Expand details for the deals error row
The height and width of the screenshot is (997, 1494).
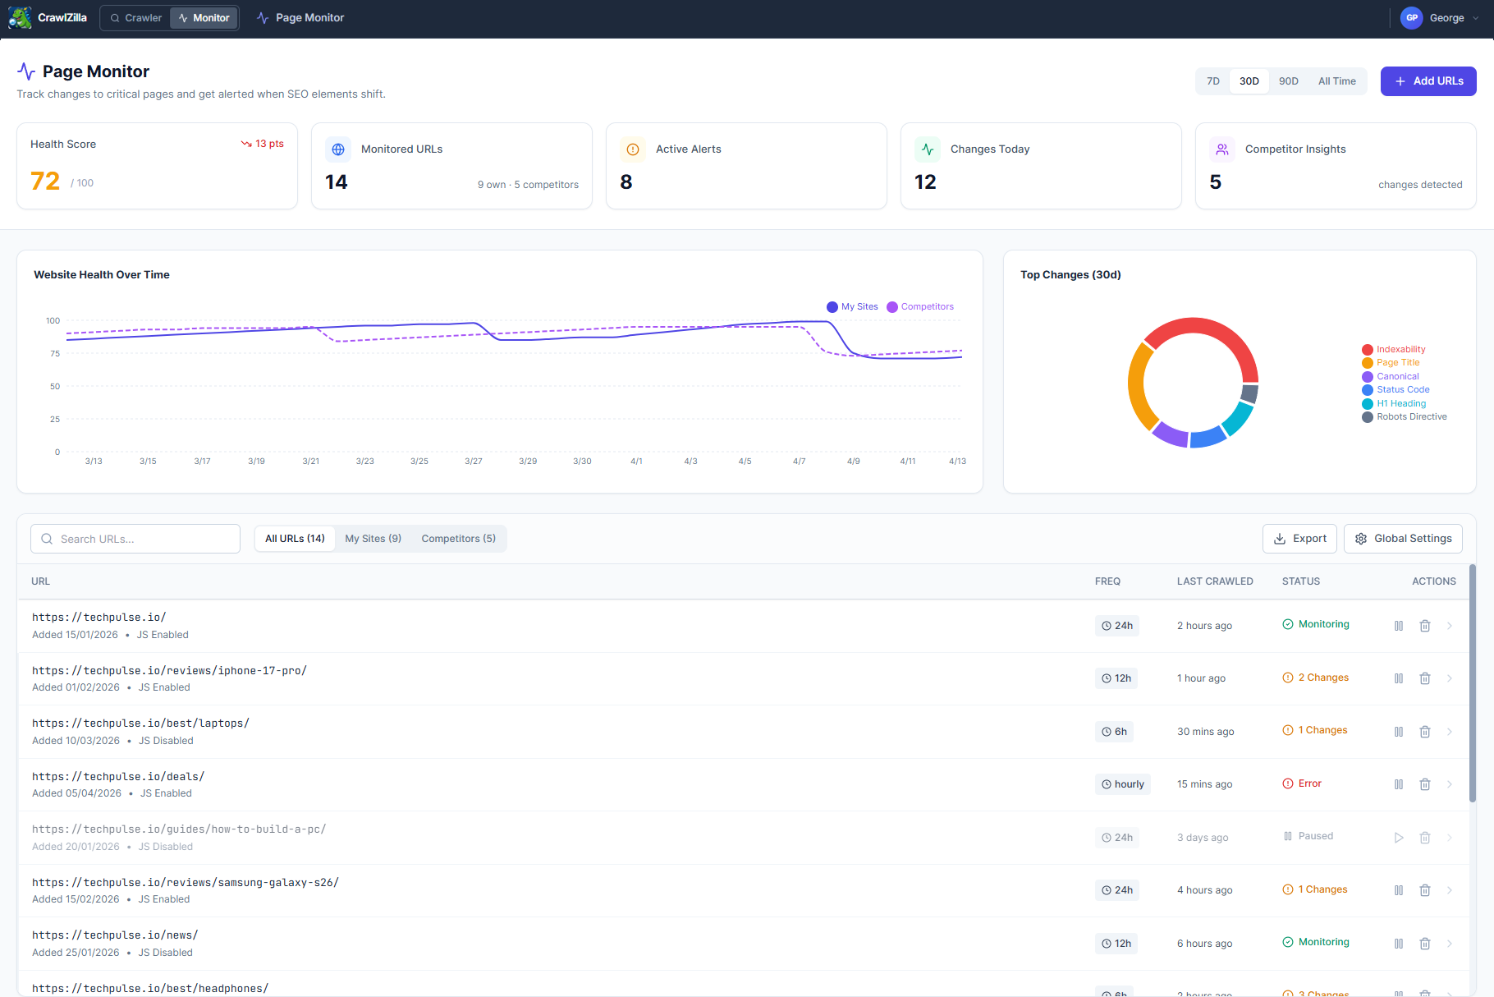tap(1450, 784)
